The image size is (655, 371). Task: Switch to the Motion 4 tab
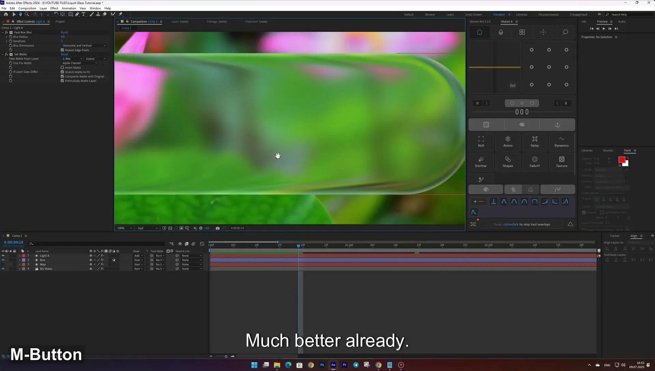(x=507, y=21)
